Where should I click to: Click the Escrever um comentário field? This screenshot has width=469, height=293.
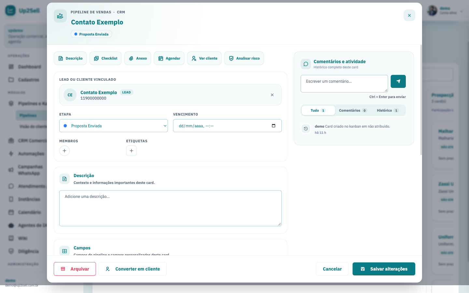[344, 84]
